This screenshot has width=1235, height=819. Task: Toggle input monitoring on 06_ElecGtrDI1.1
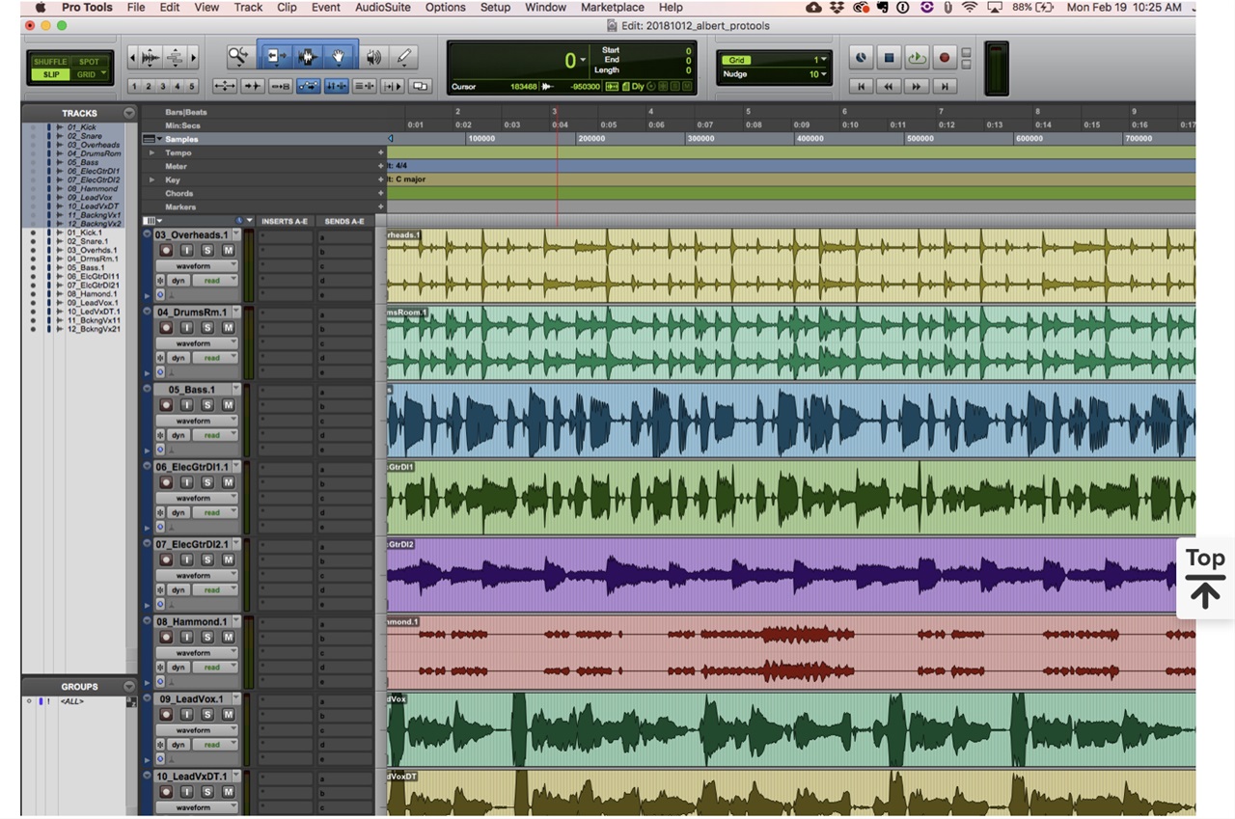pos(186,482)
